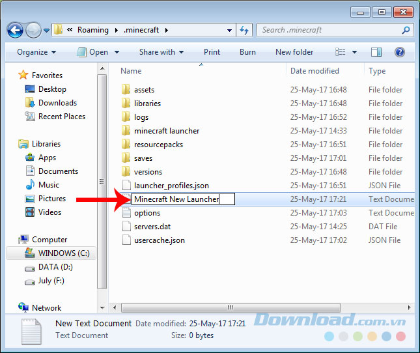Open Favorites in the navigation pane
Viewport: 420px width, 353px height.
point(47,76)
